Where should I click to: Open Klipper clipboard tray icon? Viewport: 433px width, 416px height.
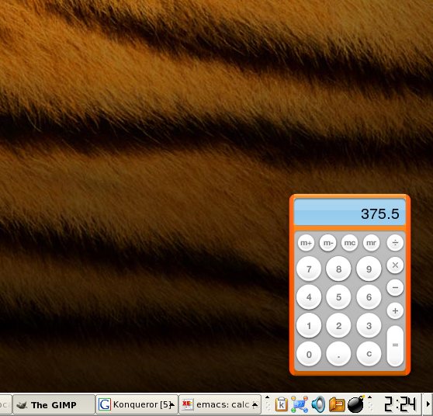click(282, 405)
